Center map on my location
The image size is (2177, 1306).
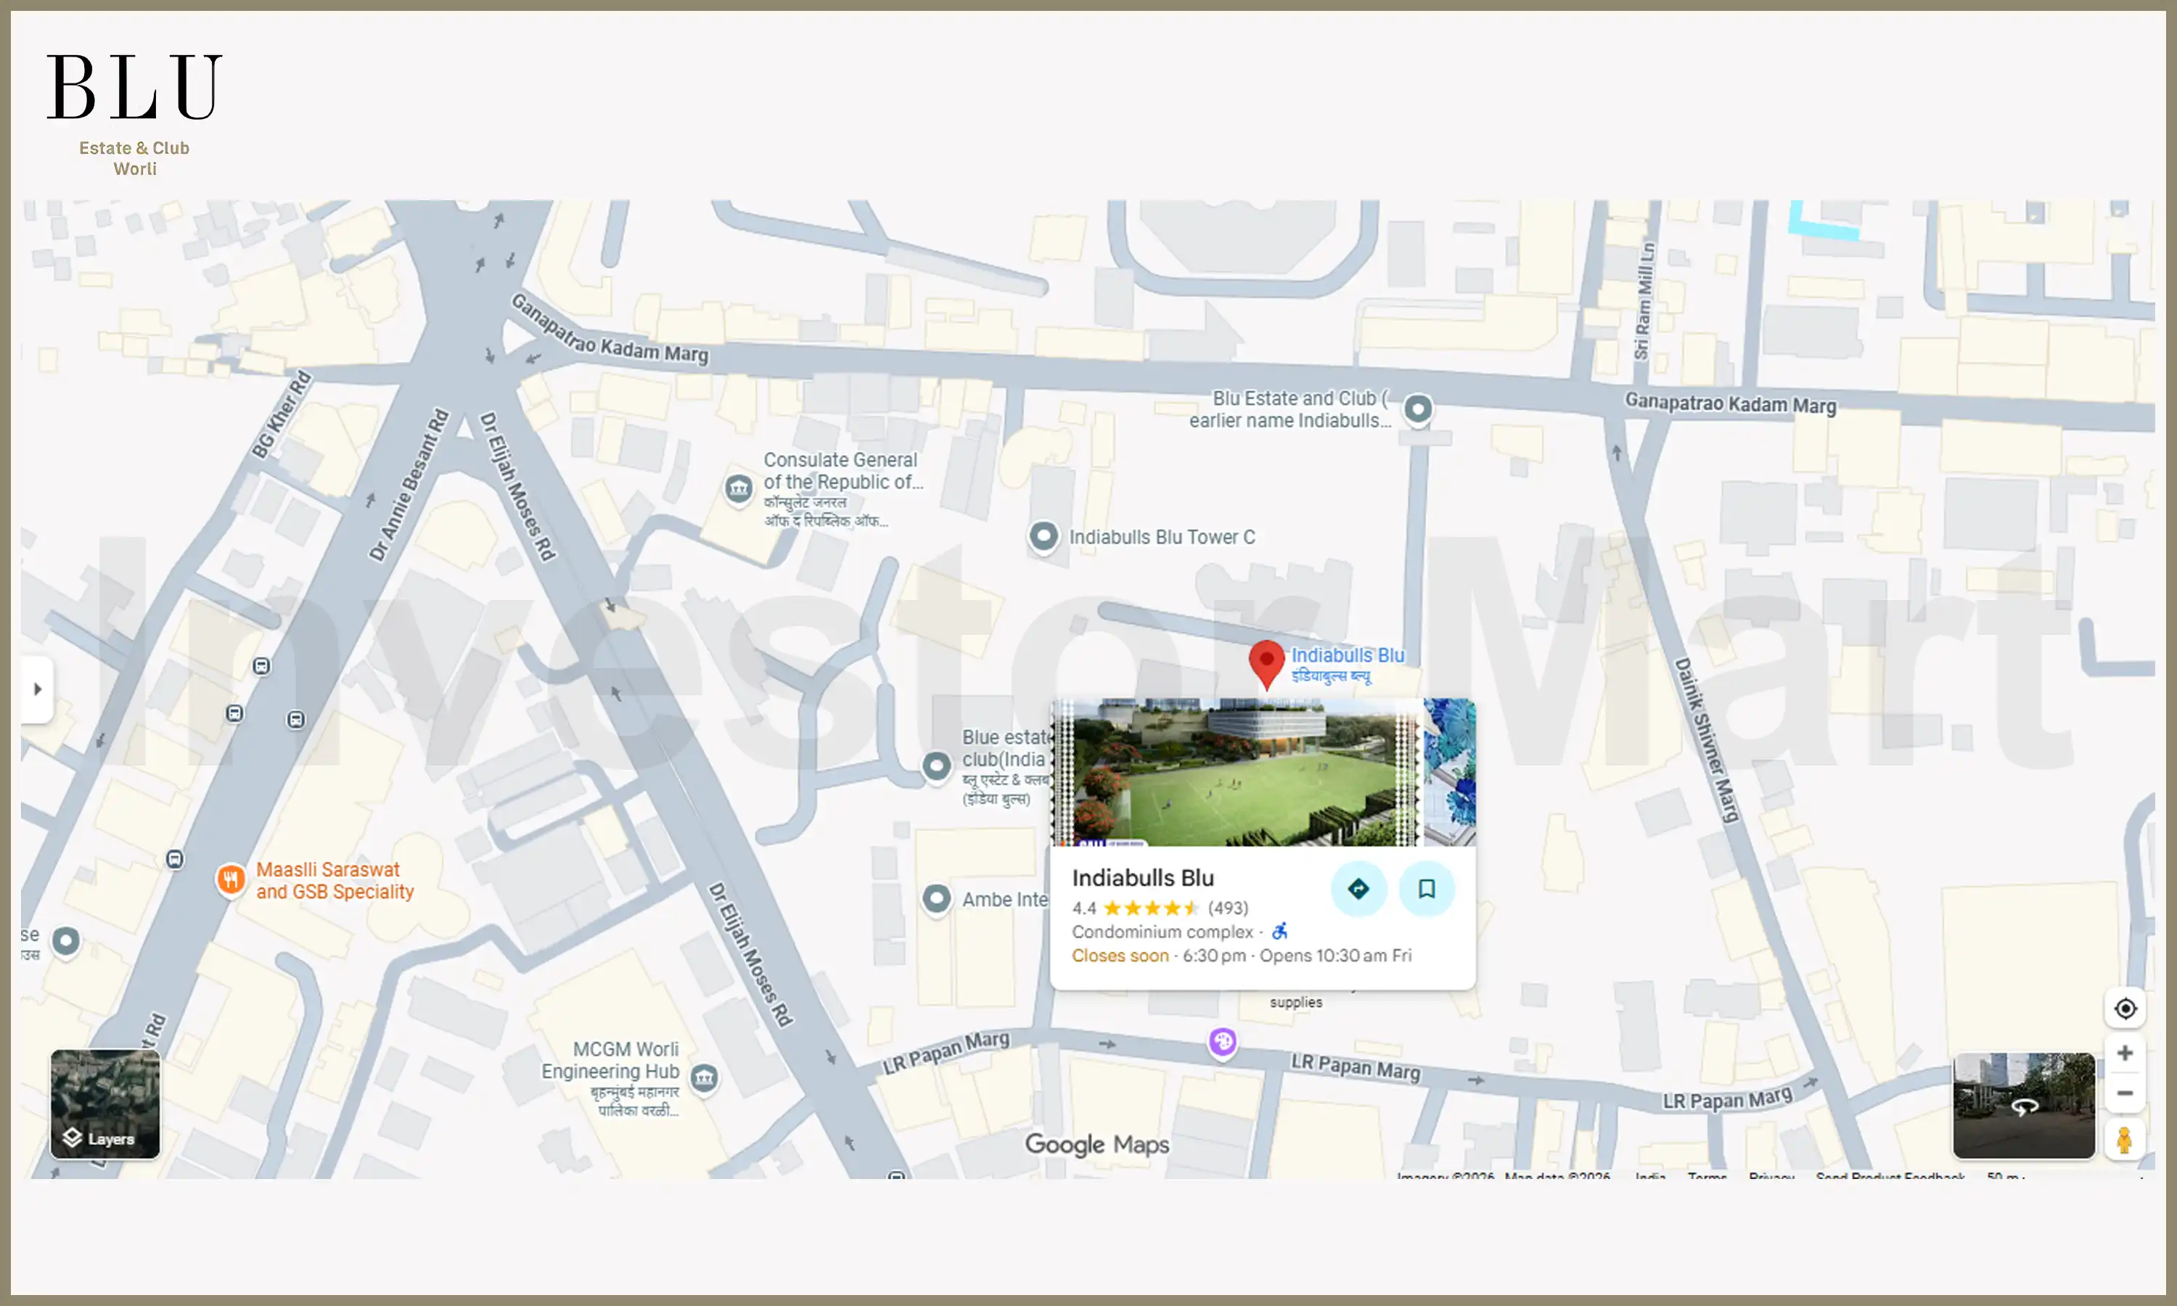coord(2125,1009)
